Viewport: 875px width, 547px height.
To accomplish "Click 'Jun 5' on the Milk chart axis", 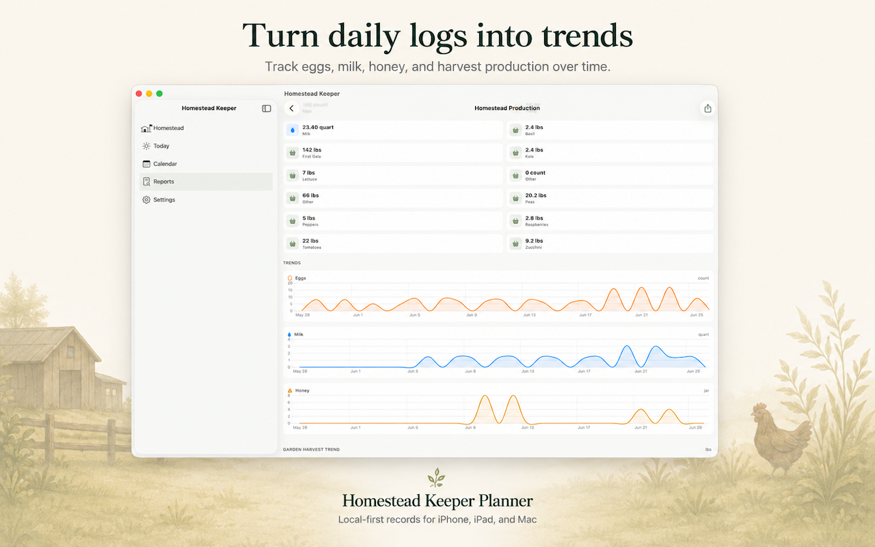I will click(413, 371).
